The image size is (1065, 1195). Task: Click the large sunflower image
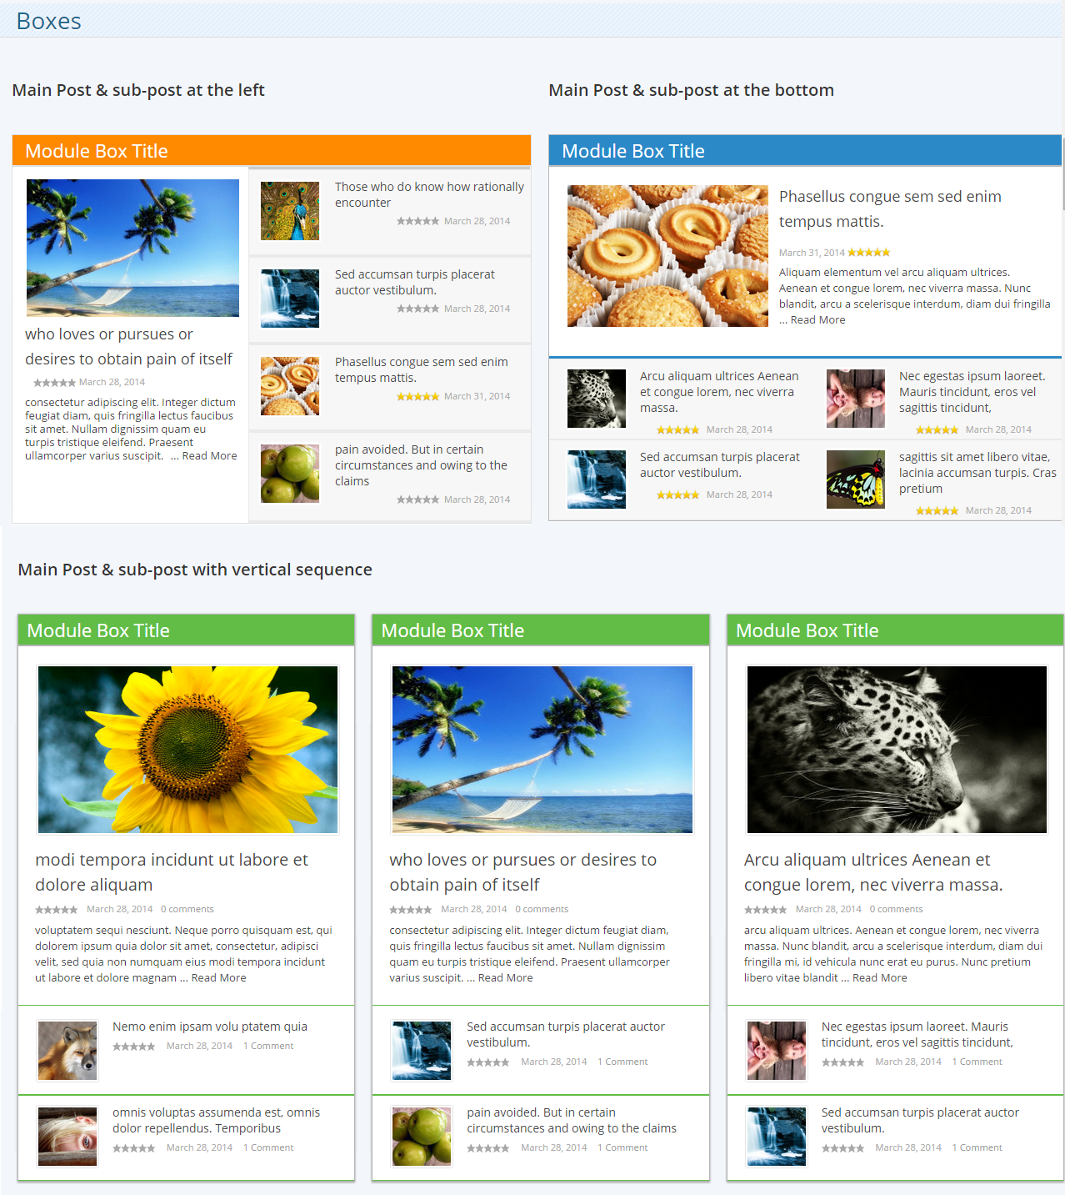click(x=187, y=749)
